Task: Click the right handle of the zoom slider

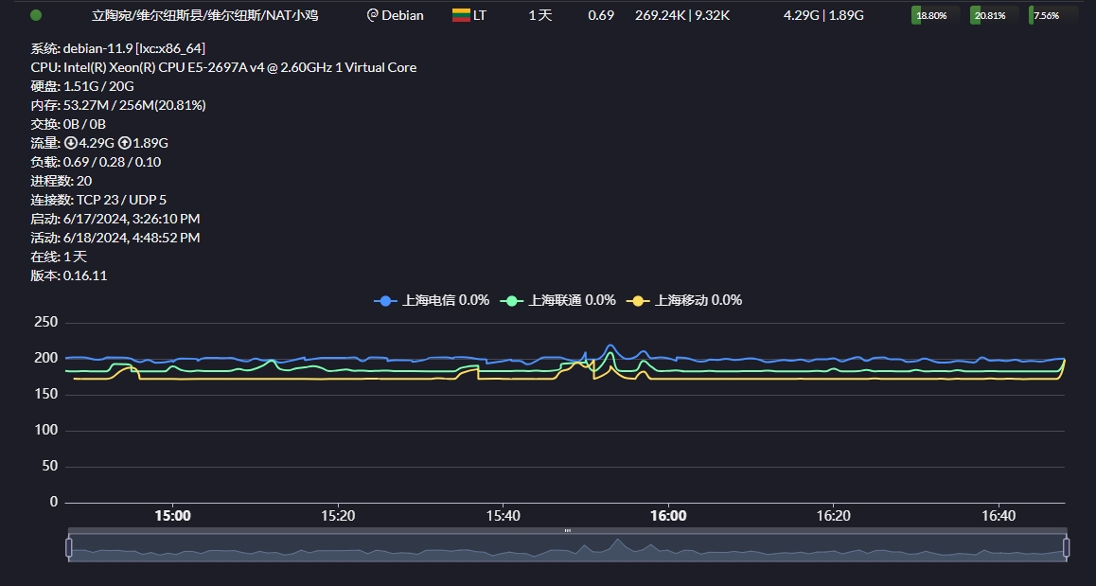Action: coord(1066,547)
